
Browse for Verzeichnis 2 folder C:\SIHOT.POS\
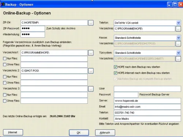[x=91, y=71]
